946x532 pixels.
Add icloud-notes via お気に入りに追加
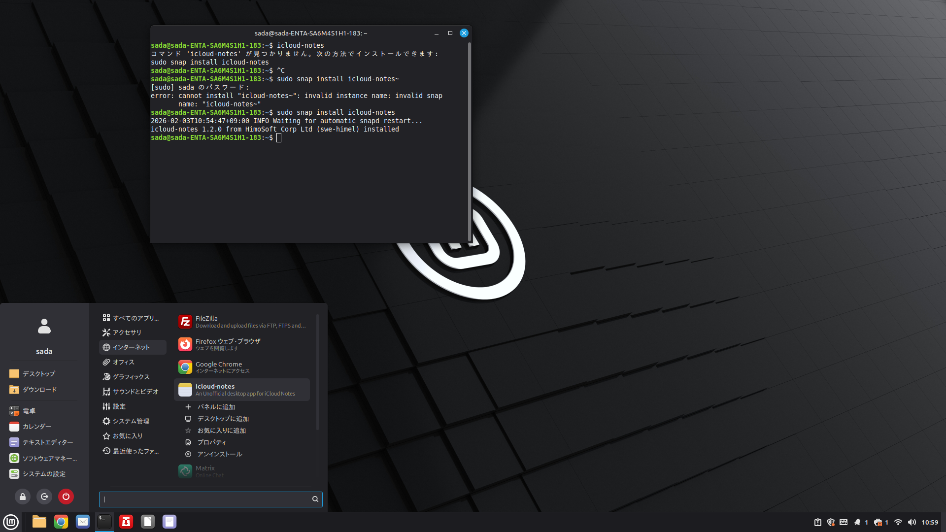click(222, 431)
